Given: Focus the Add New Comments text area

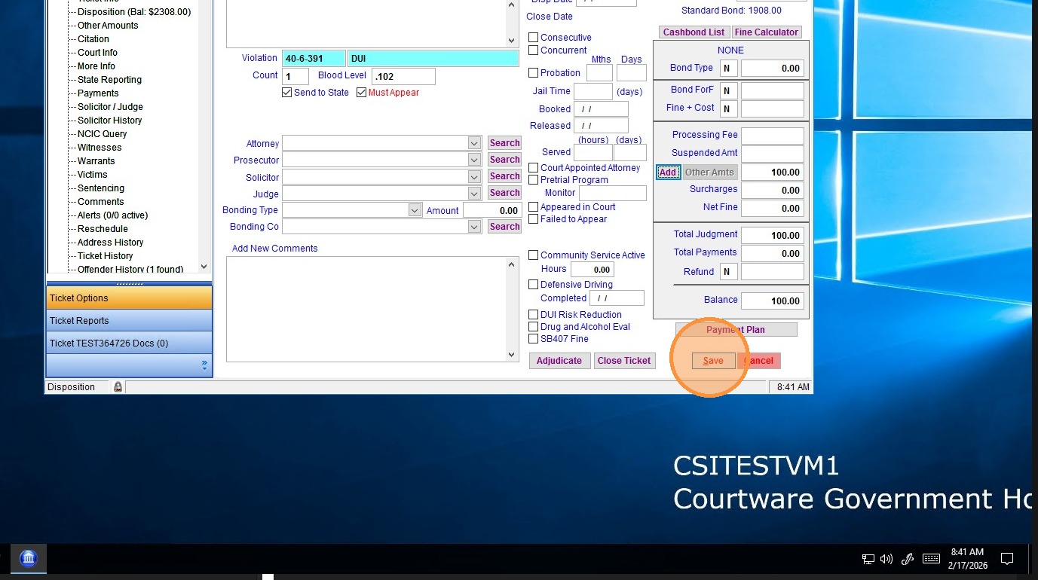Looking at the screenshot, I should click(367, 309).
